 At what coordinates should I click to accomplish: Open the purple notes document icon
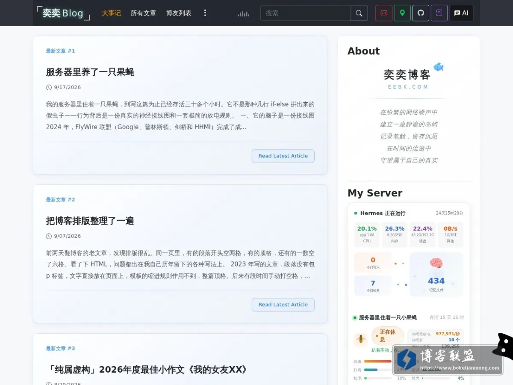point(439,13)
